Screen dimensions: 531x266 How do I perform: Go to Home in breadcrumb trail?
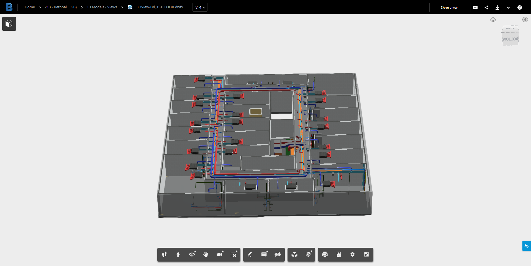pyautogui.click(x=30, y=7)
